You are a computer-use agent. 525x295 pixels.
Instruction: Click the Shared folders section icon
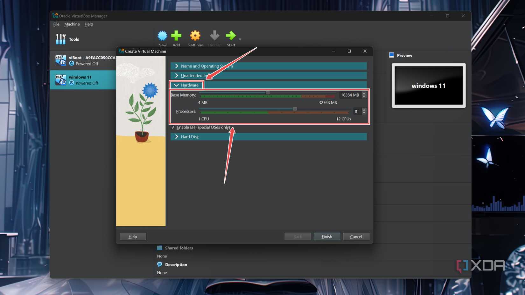pos(160,248)
